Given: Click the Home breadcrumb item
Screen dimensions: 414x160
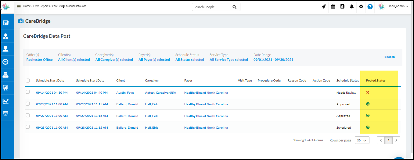Looking at the screenshot, I should click(27, 6).
